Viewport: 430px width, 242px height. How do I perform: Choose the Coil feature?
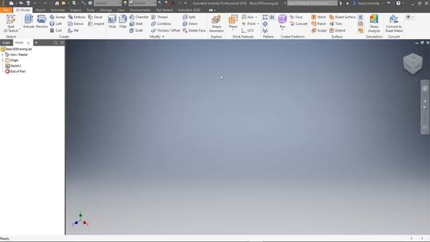click(x=56, y=30)
